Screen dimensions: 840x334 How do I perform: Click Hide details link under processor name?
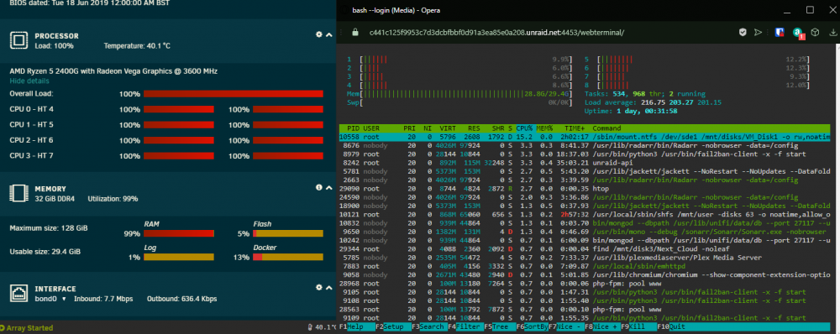(29, 81)
